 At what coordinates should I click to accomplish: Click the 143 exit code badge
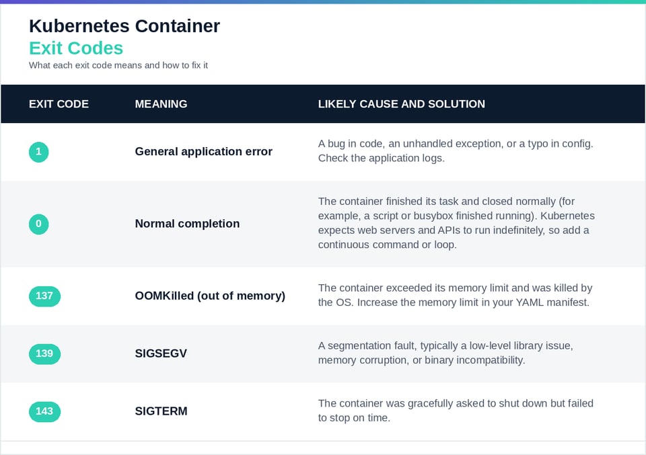click(44, 411)
